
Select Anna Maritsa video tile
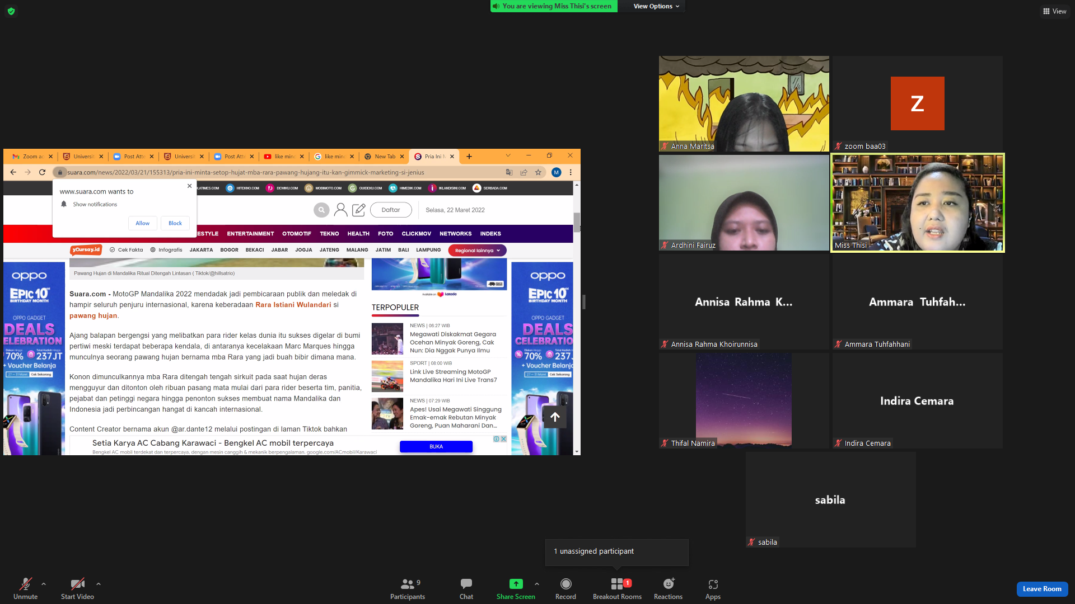(744, 103)
